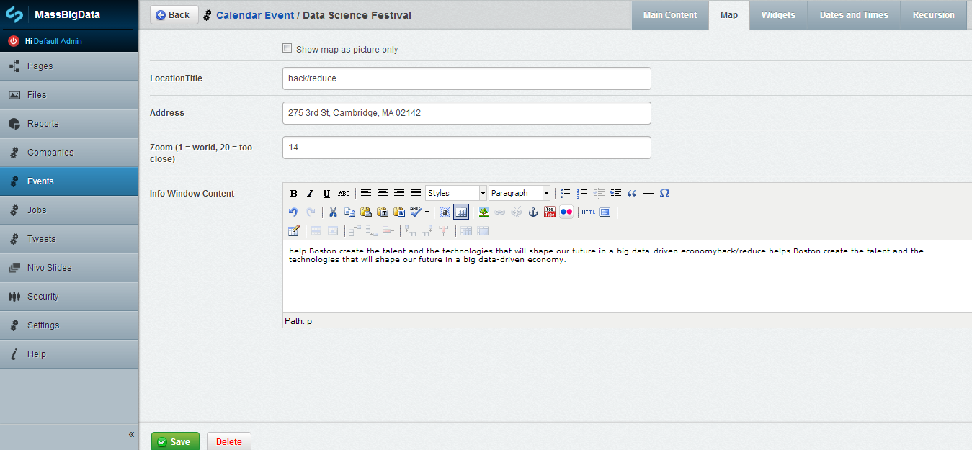The image size is (972, 450).
Task: Insert an anchor using the anchor icon
Action: [x=533, y=212]
